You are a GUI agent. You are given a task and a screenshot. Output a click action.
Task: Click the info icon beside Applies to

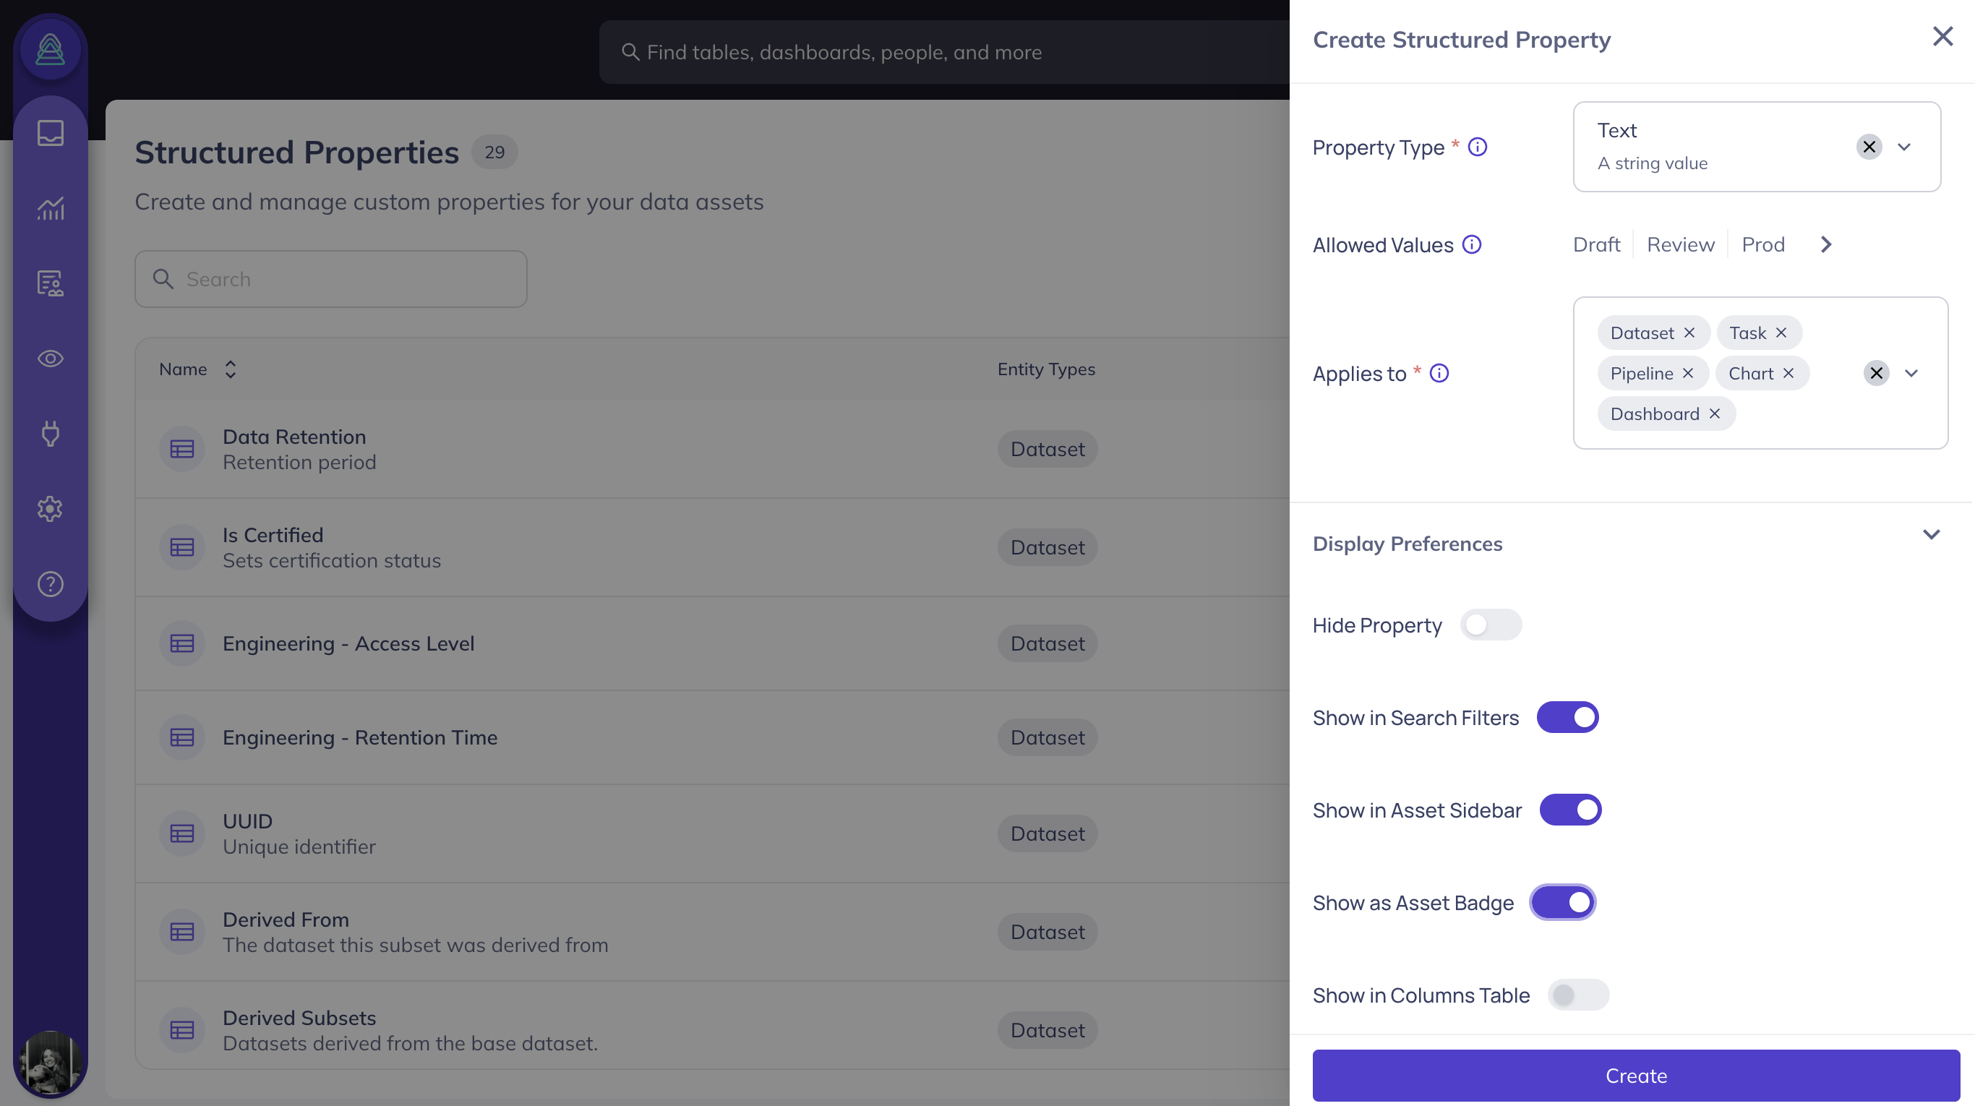[1439, 373]
